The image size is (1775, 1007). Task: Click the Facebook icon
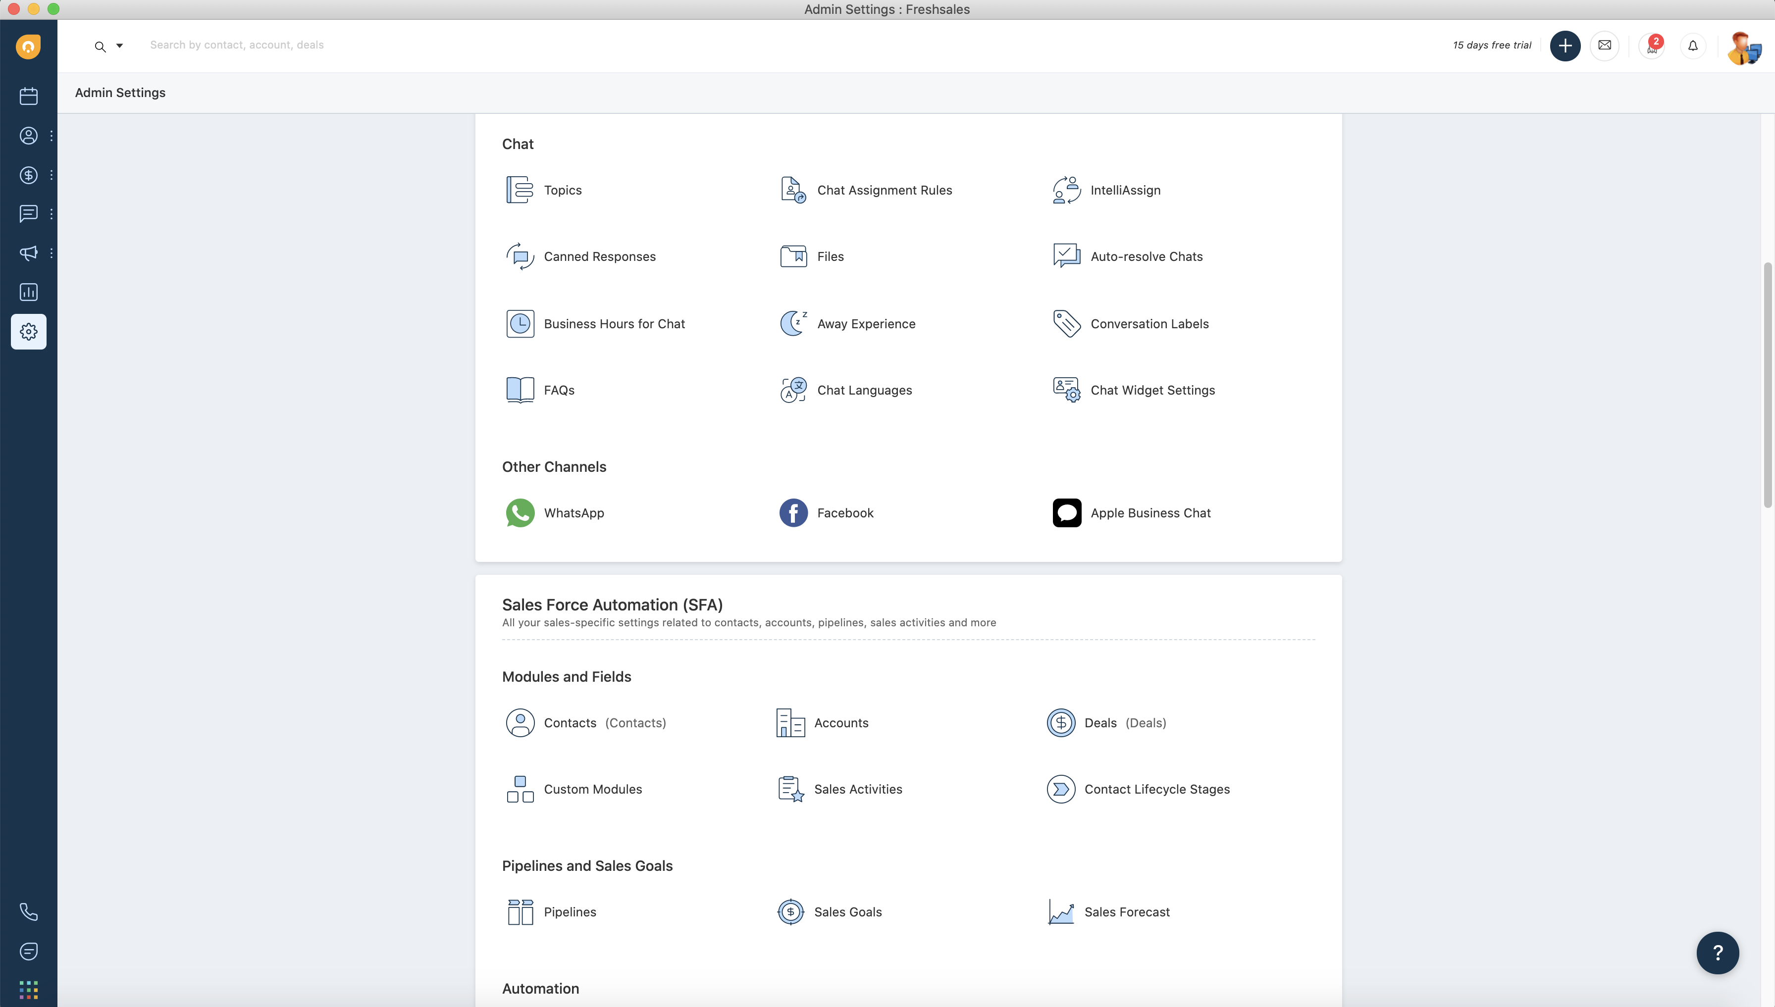point(793,512)
